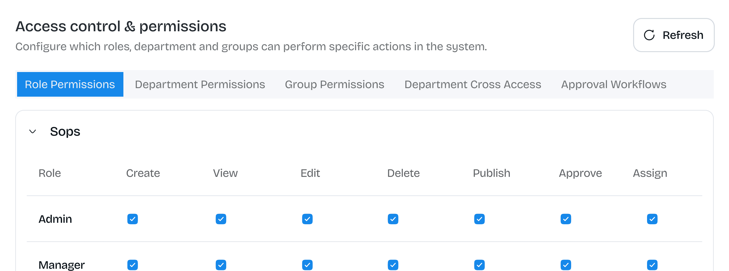729x271 pixels.
Task: Collapse the Sops section chevron
Action: pos(33,131)
